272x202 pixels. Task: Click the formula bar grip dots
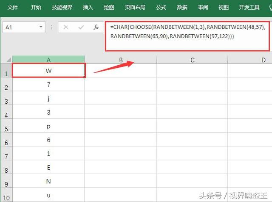tap(51, 27)
